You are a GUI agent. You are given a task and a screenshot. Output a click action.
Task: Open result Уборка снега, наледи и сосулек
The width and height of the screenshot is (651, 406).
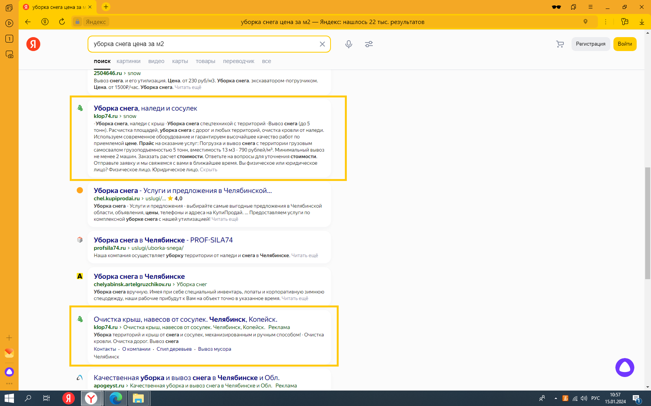point(145,108)
